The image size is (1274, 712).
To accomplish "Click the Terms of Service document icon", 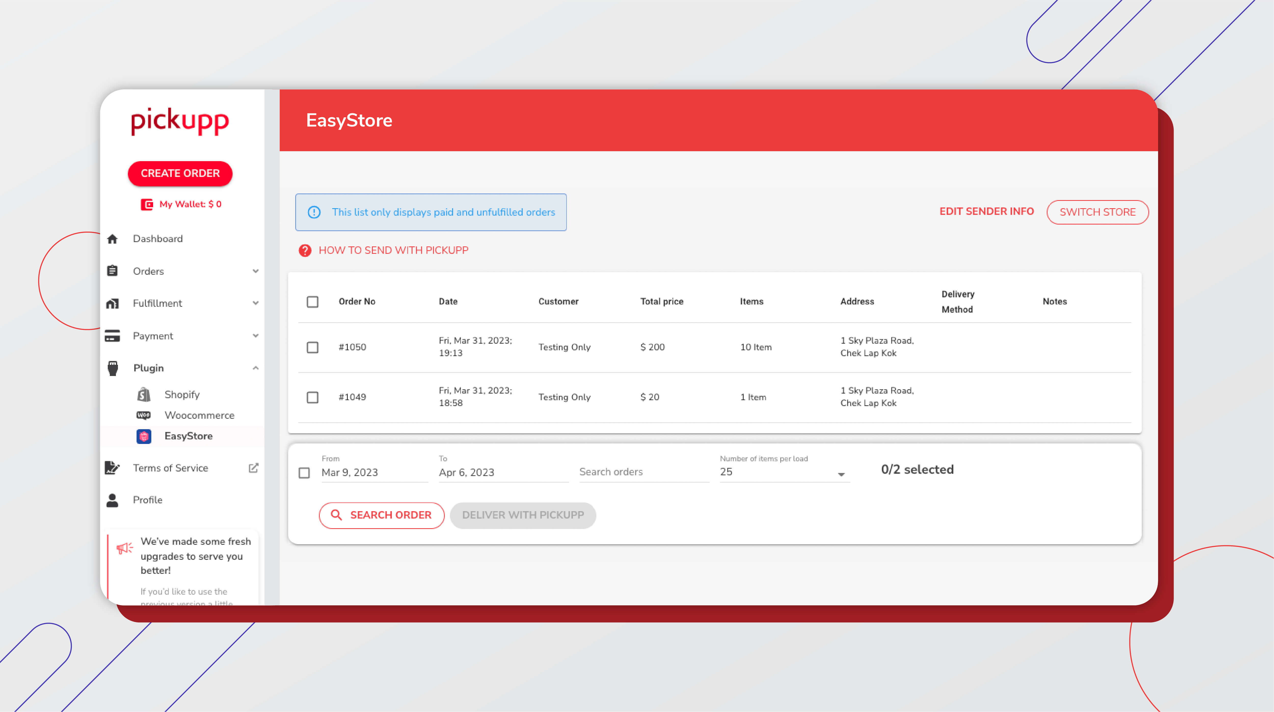I will pos(112,467).
